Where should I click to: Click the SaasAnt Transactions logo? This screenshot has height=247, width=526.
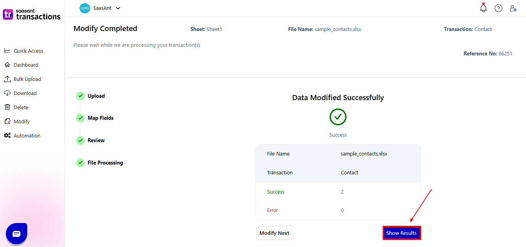[31, 14]
